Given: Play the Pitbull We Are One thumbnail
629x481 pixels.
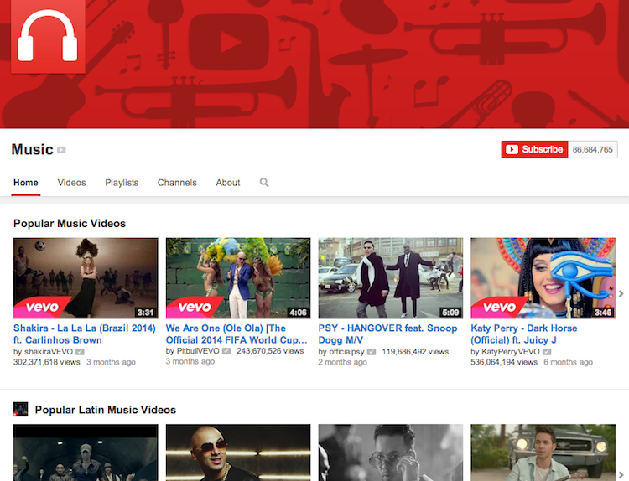Looking at the screenshot, I should [x=238, y=278].
